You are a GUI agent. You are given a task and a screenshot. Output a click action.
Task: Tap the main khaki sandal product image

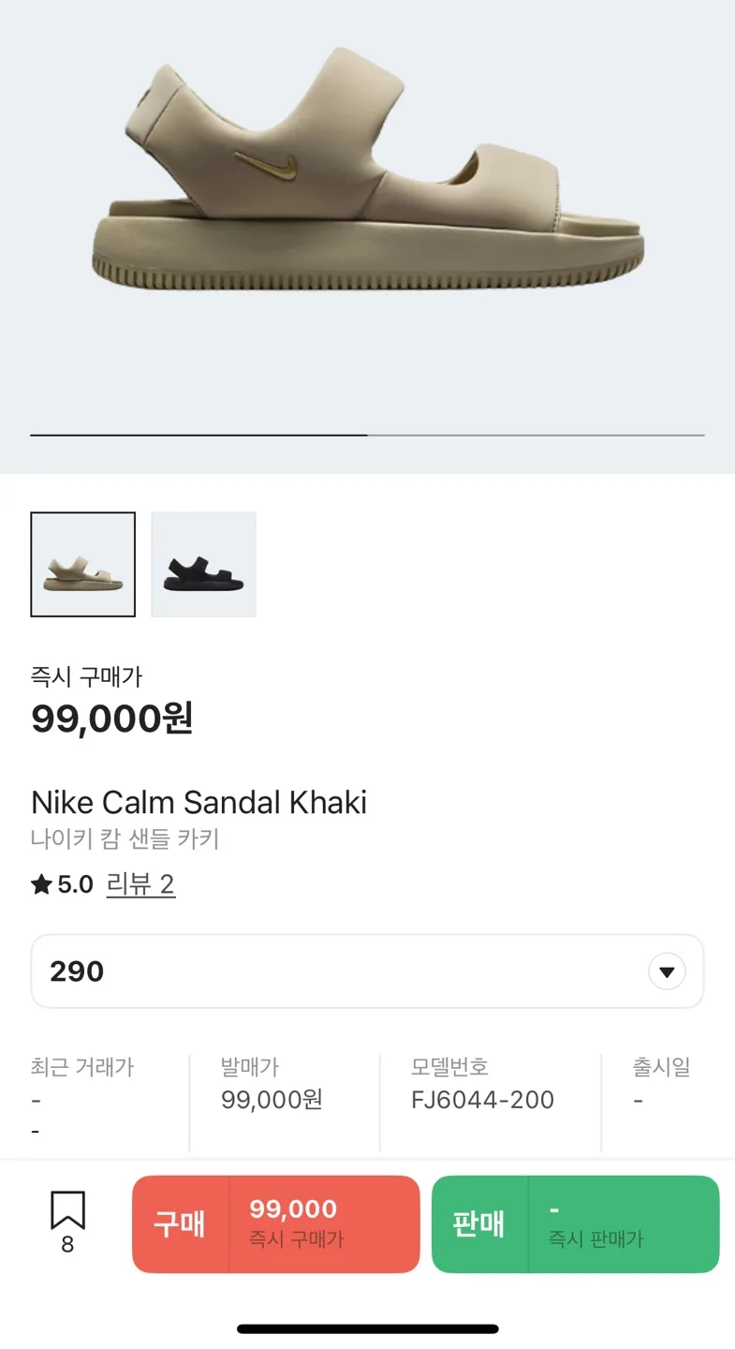[x=367, y=178]
